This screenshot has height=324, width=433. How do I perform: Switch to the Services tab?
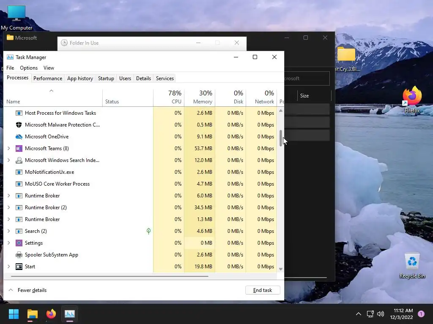pos(165,78)
